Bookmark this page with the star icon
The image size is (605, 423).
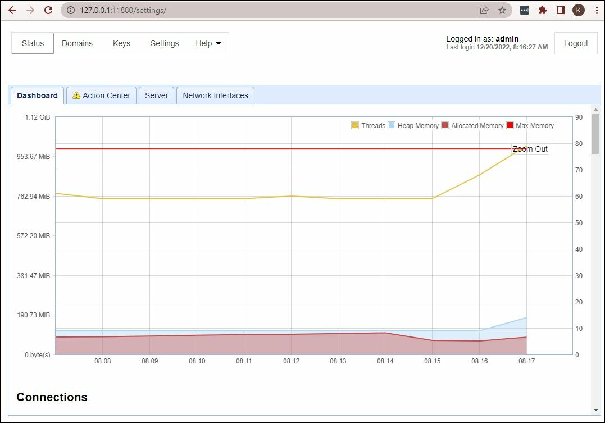[502, 10]
